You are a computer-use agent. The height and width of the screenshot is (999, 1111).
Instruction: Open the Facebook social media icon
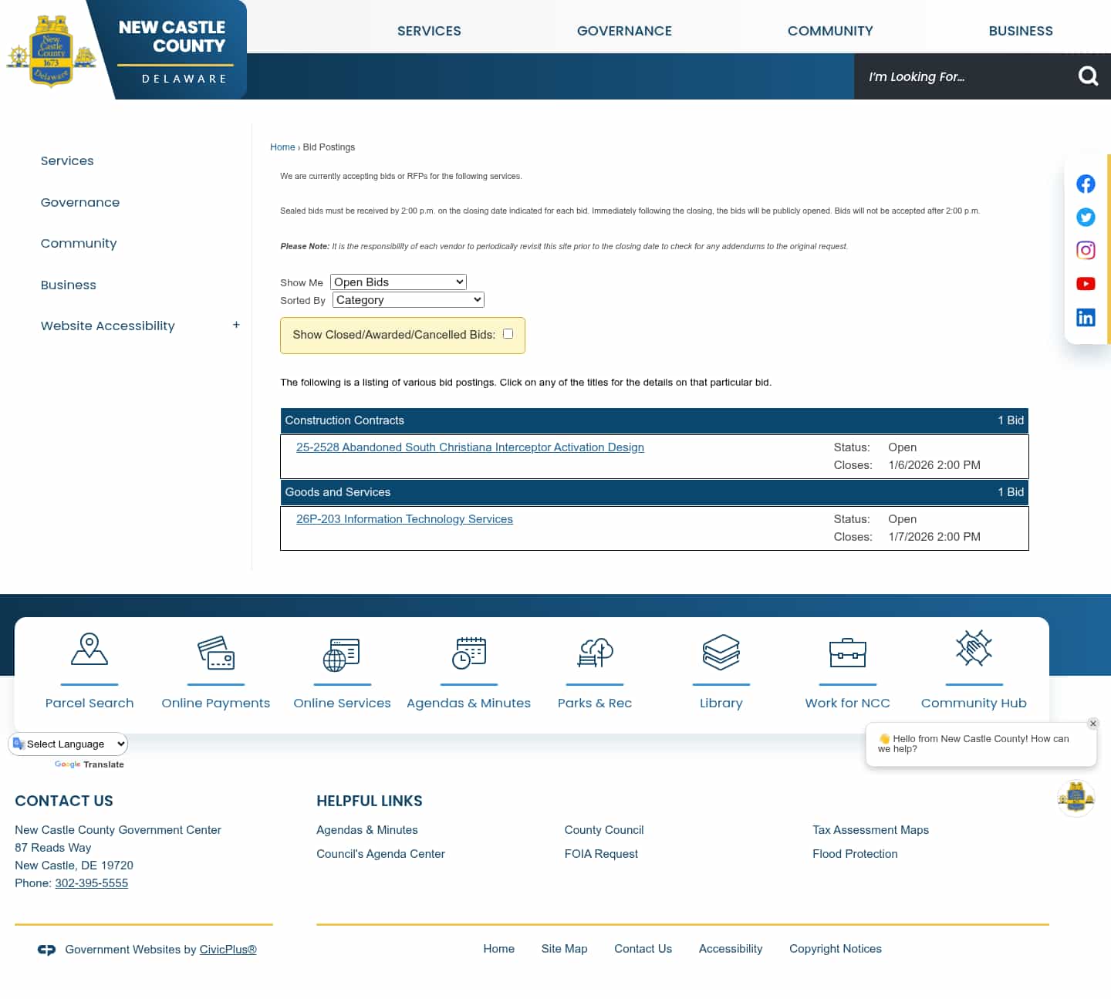tap(1086, 184)
